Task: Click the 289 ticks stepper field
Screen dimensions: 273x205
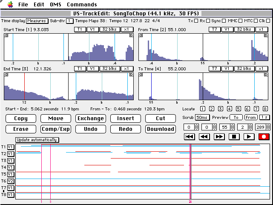Action: [261, 127]
